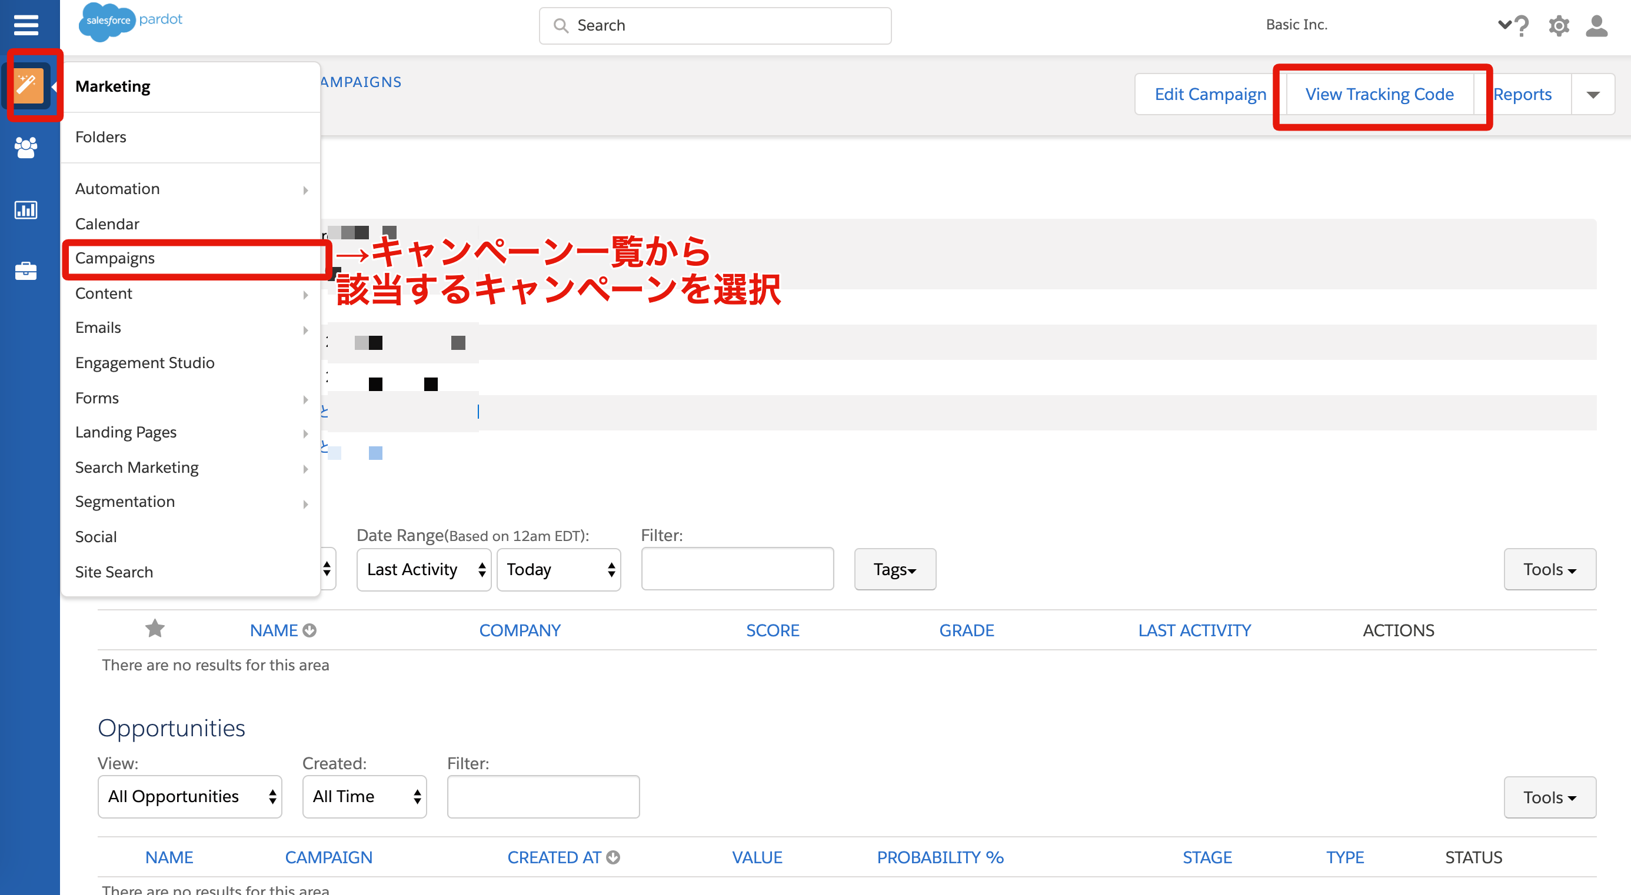Viewport: 1631px width, 895px height.
Task: Open the All Opportunities view dropdown
Action: point(190,796)
